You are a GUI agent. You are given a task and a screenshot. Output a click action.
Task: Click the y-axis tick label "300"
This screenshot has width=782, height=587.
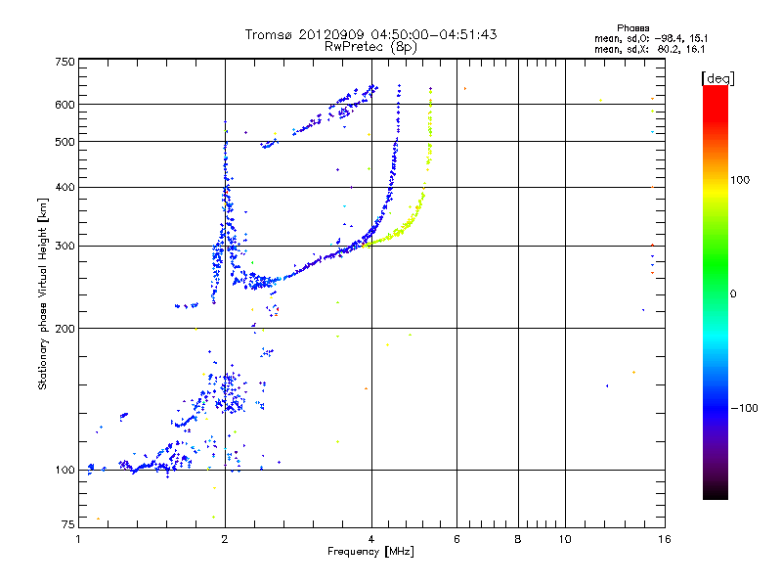[x=65, y=247]
